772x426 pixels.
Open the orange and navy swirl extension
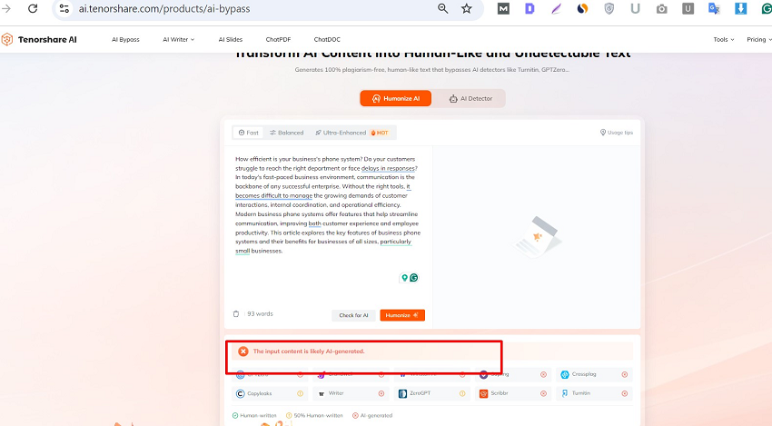click(582, 8)
